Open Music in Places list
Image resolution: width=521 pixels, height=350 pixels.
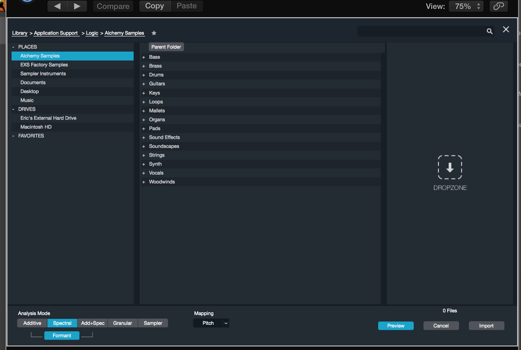[73, 100]
